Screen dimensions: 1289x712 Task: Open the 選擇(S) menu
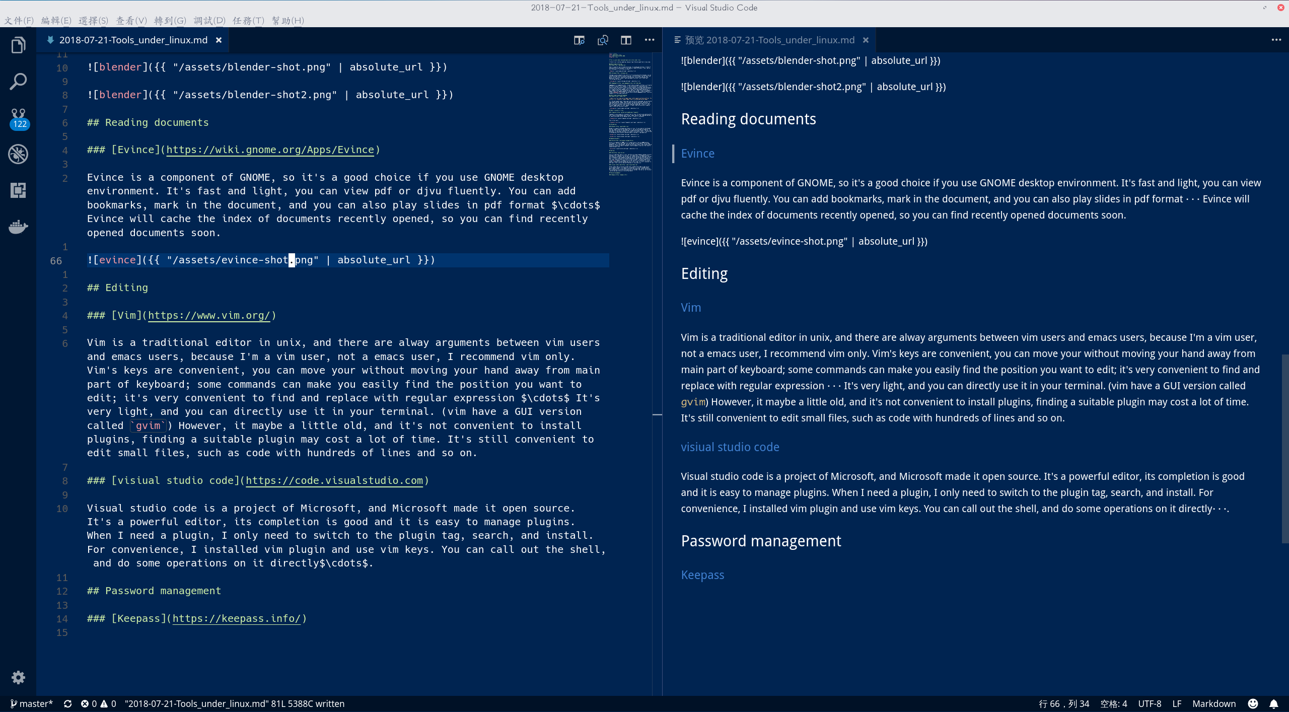click(94, 21)
